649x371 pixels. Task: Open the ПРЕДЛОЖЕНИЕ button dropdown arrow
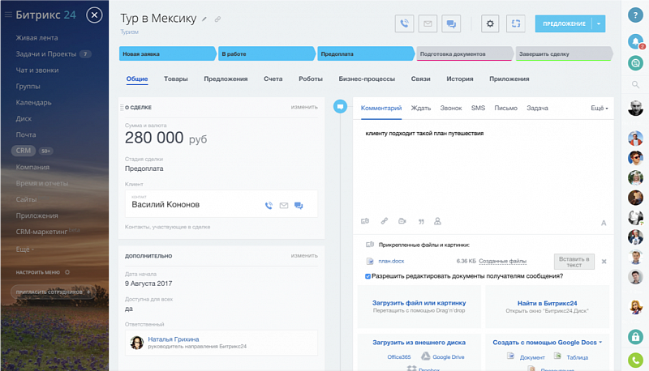point(599,23)
